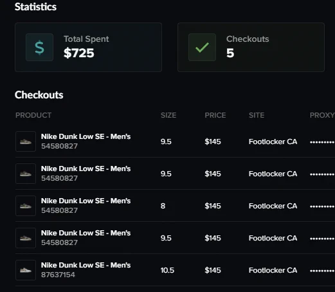Open first Nike Dunk Low shoe thumbnail

(x=26, y=141)
